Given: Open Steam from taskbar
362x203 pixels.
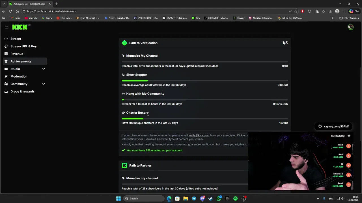Looking at the screenshot, I should [x=210, y=198].
